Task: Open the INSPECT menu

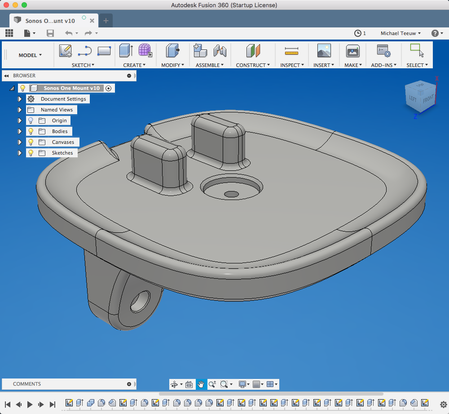Action: coord(292,65)
